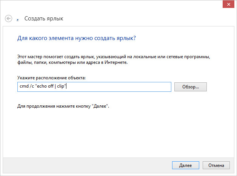The image size is (237, 176).
Task: Click on echo off inside the location box
Action: tap(45, 86)
